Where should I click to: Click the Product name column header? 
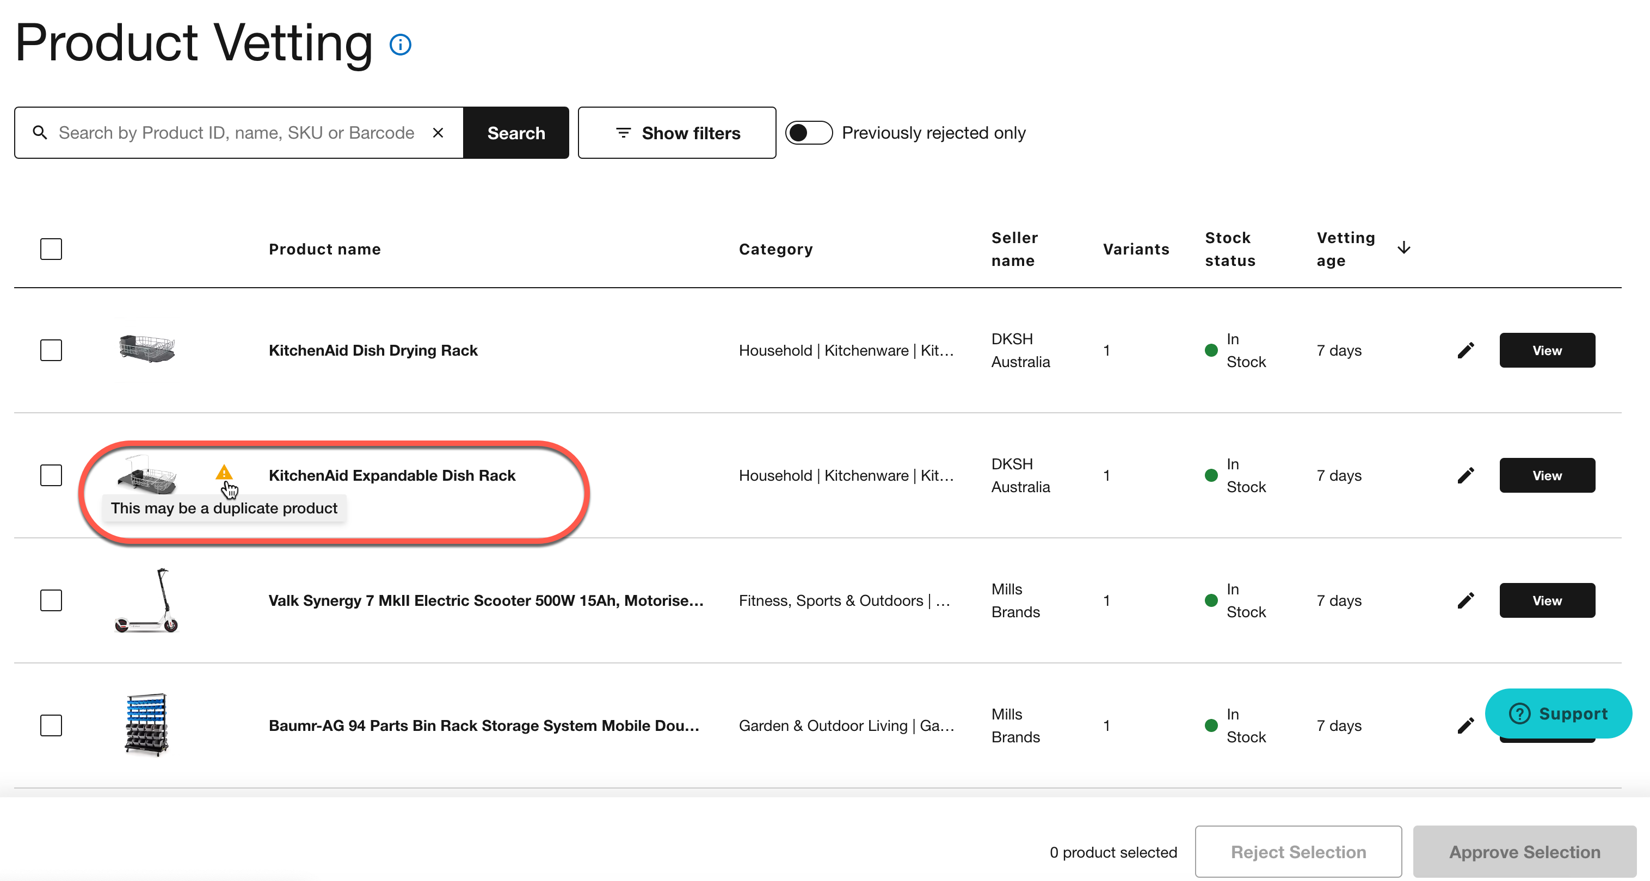point(324,249)
